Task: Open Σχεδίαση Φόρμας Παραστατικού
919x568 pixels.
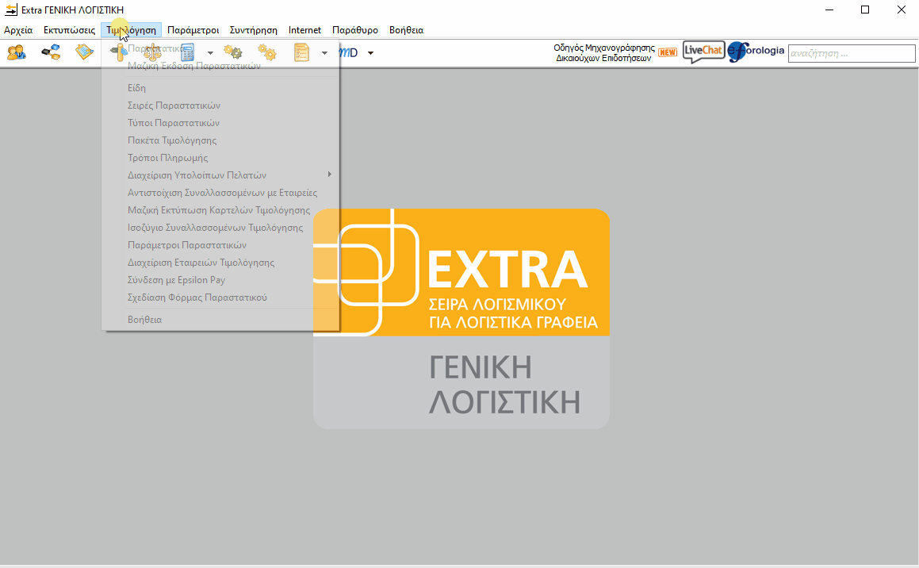Action: pos(197,297)
